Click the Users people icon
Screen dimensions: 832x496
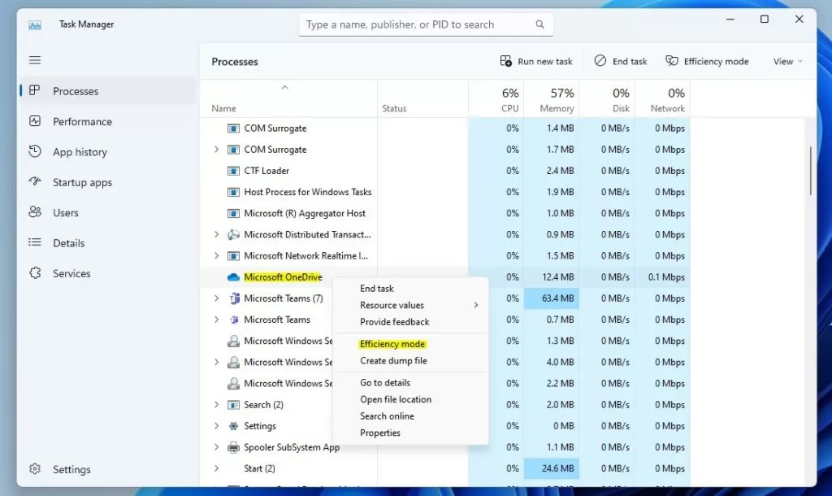pyautogui.click(x=35, y=212)
